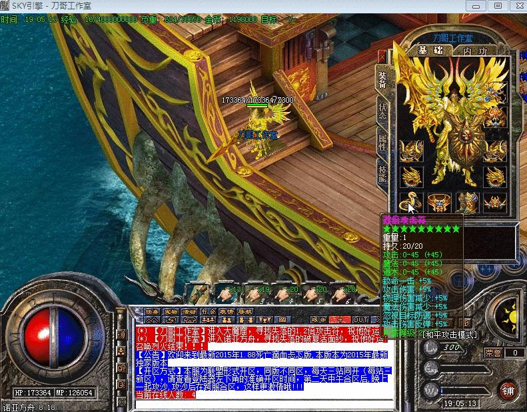Click the 19:05:13 clock display

point(460,403)
